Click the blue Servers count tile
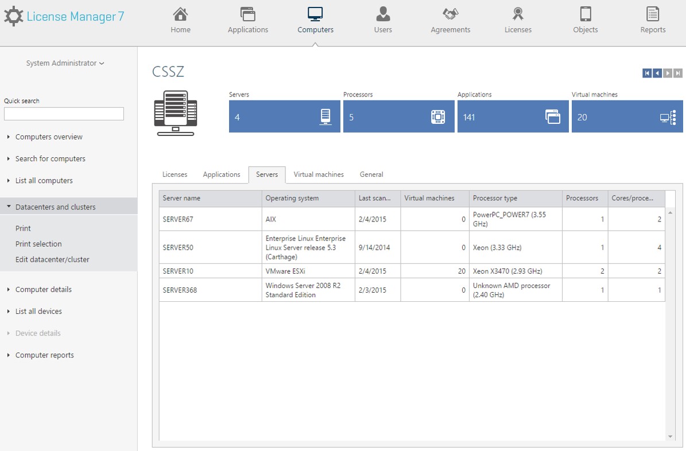 pos(284,116)
